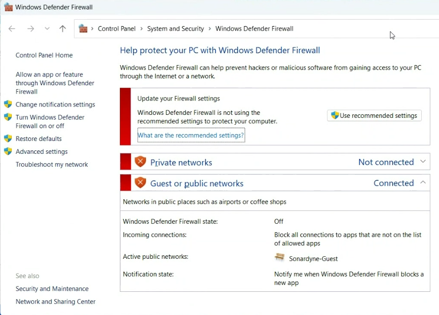This screenshot has height=315, width=439.
Task: Select Control Panel in the breadcrumb
Action: [116, 29]
